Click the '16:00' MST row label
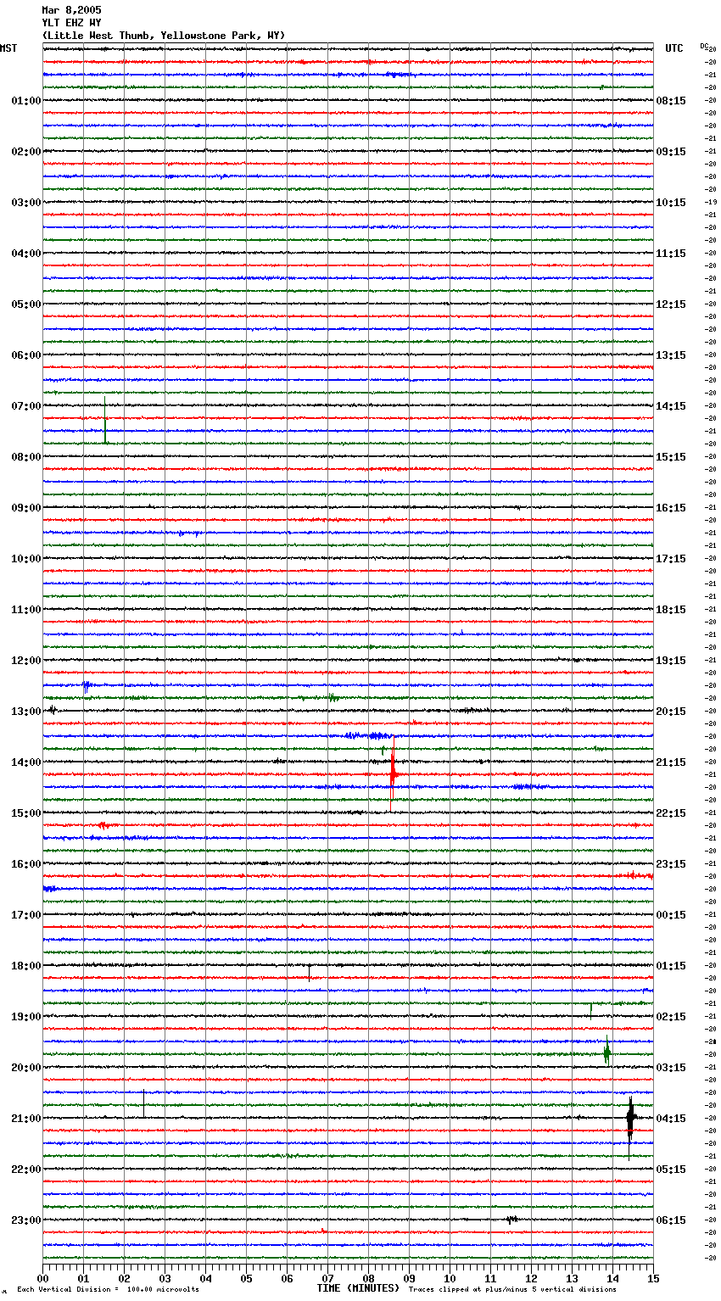This screenshot has height=1301, width=721. coord(26,864)
